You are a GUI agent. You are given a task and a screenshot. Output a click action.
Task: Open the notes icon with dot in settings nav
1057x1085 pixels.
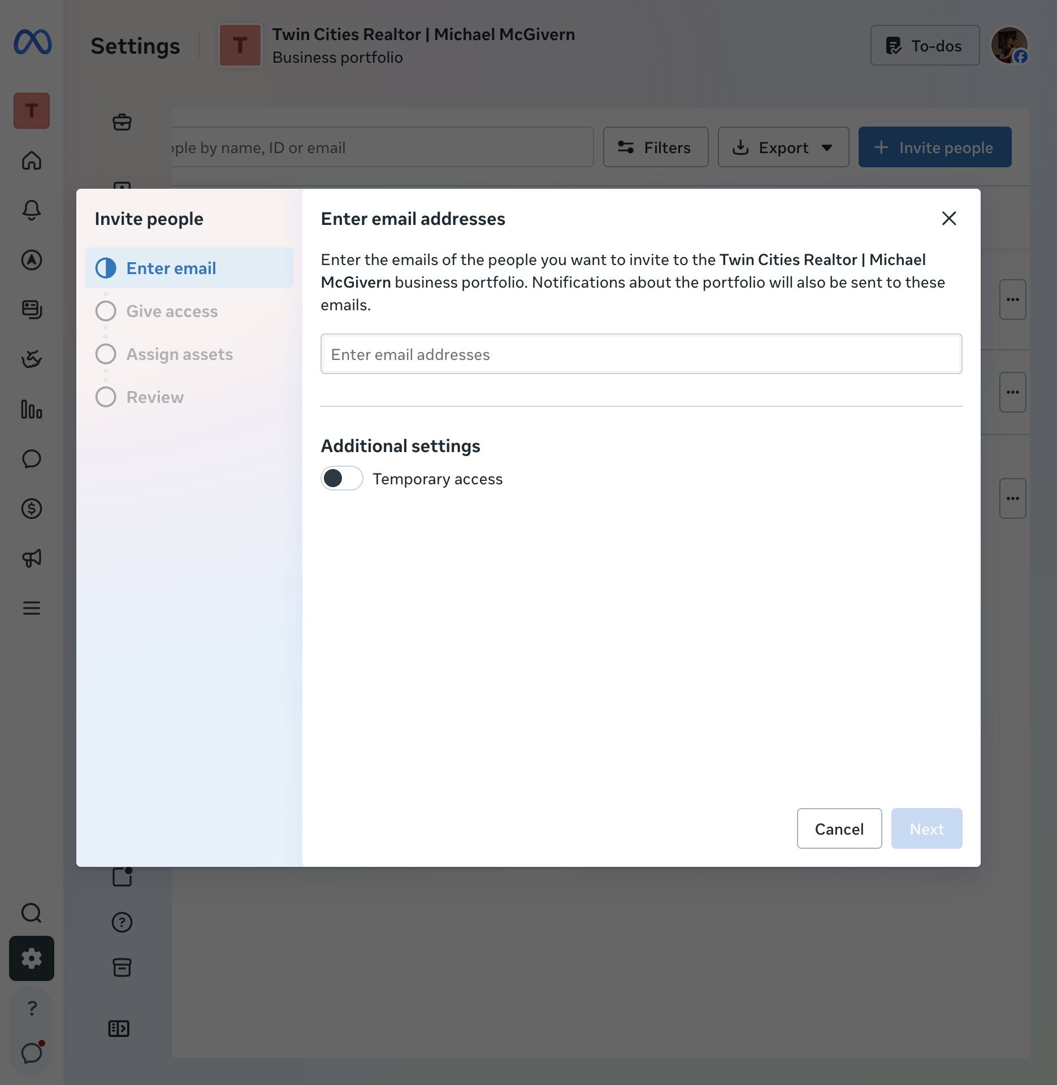click(122, 876)
